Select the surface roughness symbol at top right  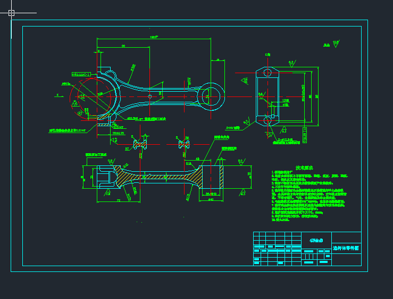tap(336, 43)
